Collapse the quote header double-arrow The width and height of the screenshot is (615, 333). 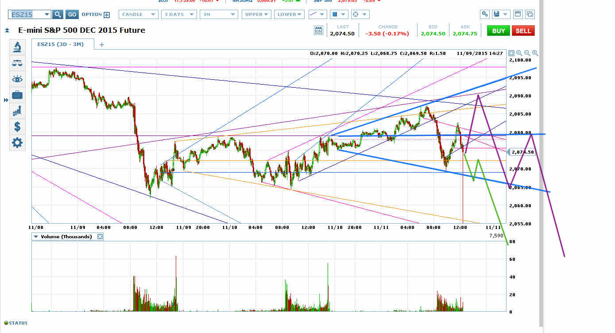[7, 31]
